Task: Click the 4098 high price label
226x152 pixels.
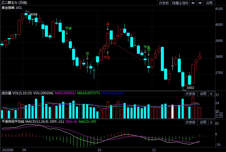Action: (x=34, y=15)
